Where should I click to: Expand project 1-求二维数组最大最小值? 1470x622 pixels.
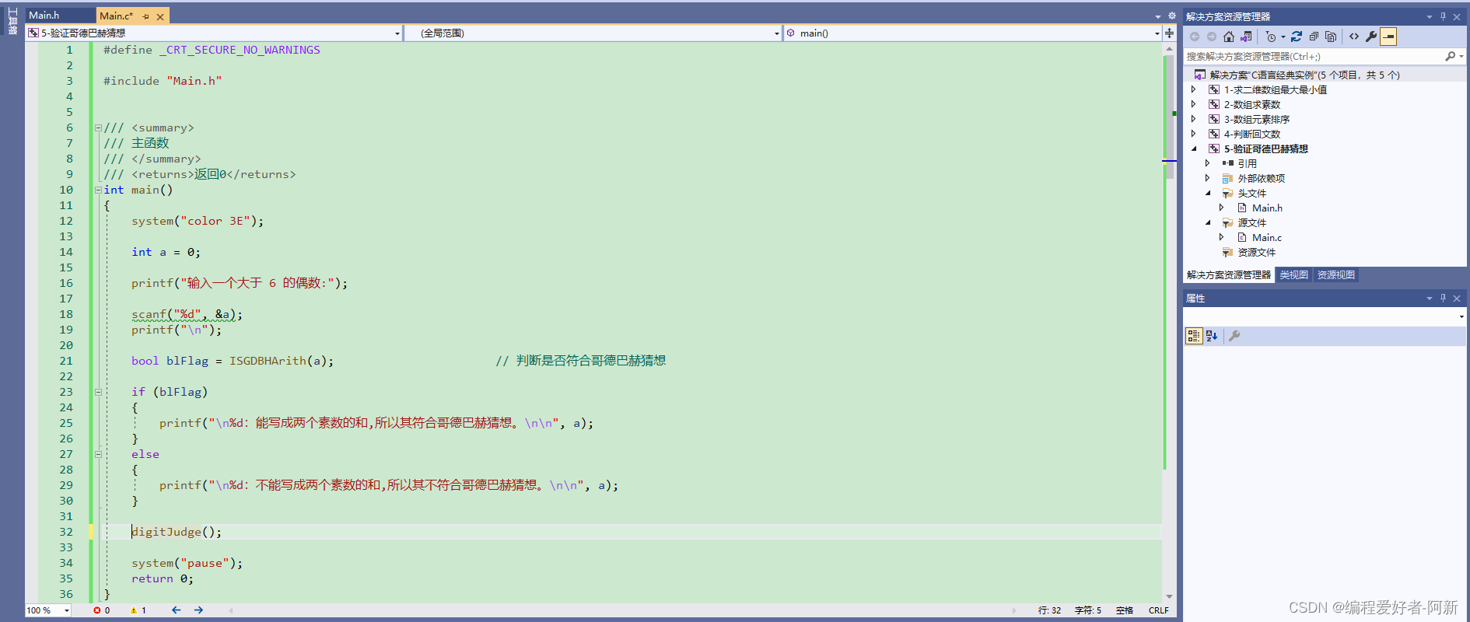[1194, 89]
